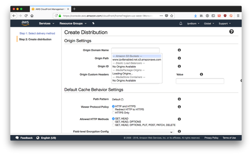Save page to Pocket
The image size is (252, 155).
(x=167, y=16)
